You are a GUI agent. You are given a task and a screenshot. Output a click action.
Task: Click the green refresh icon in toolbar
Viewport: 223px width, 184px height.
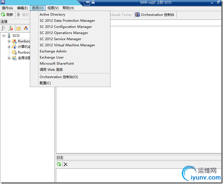[3, 15]
